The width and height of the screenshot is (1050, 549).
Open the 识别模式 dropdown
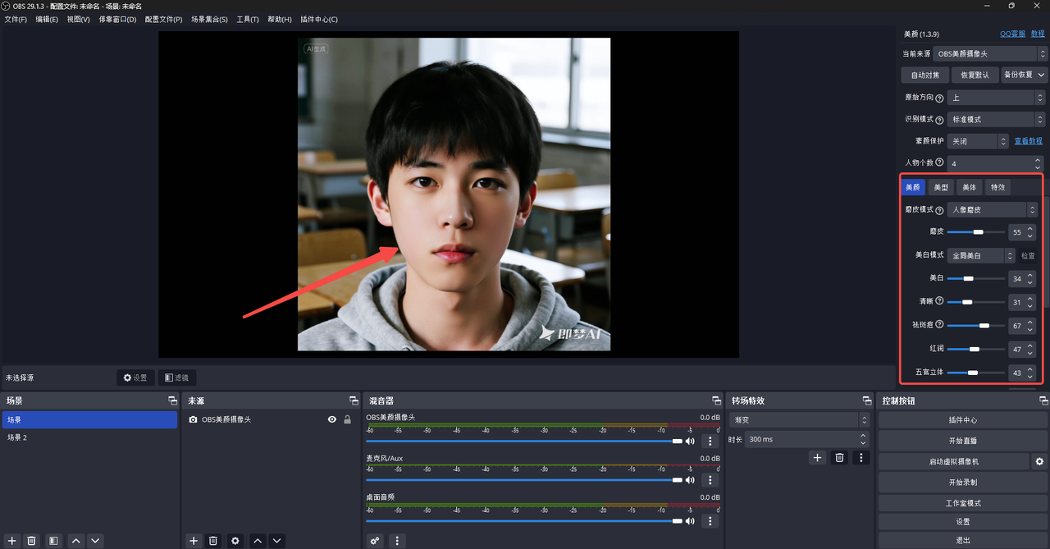tap(996, 119)
